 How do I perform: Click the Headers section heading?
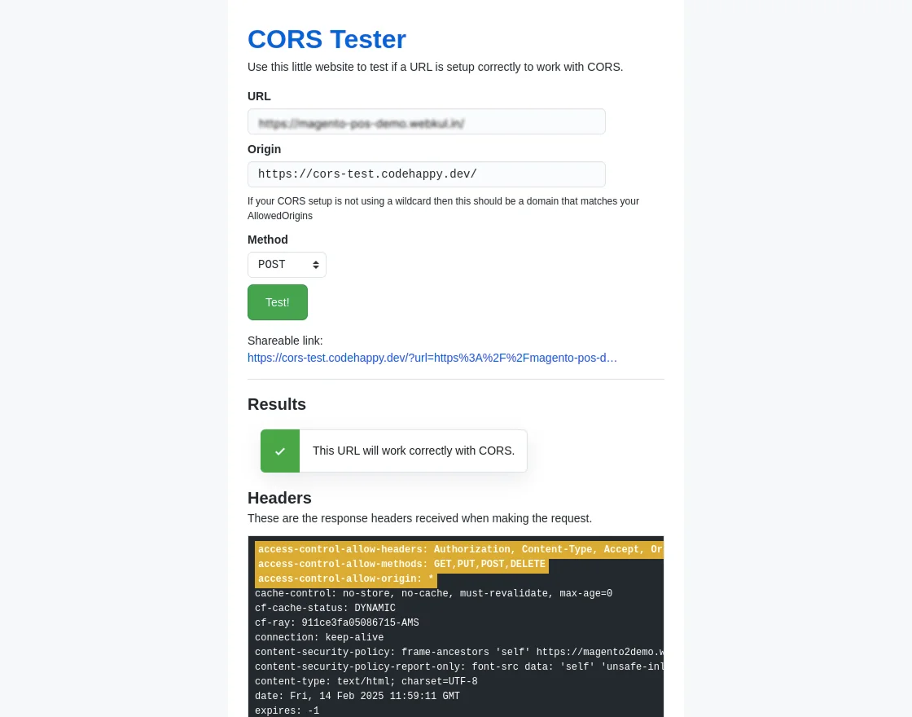point(279,498)
